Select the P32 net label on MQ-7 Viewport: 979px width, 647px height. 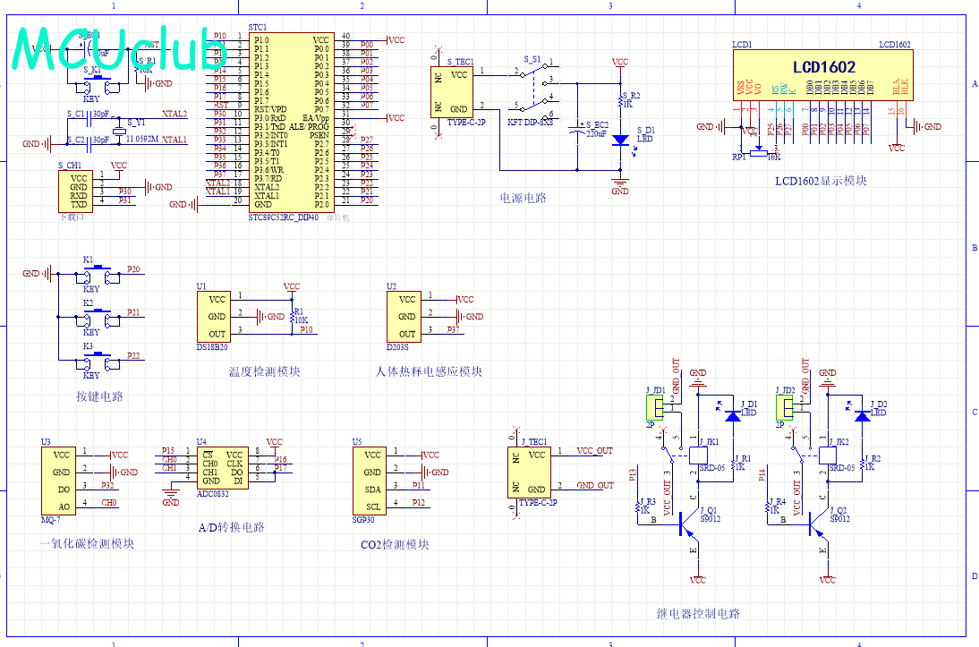point(107,485)
